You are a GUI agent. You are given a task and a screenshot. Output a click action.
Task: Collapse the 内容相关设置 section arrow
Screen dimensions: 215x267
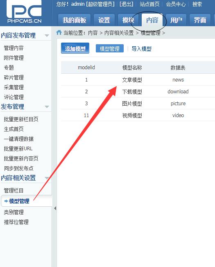tap(47, 178)
